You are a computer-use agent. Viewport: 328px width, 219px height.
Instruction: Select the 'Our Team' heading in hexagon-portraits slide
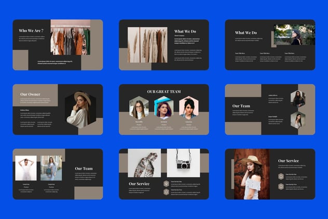pos(241,106)
